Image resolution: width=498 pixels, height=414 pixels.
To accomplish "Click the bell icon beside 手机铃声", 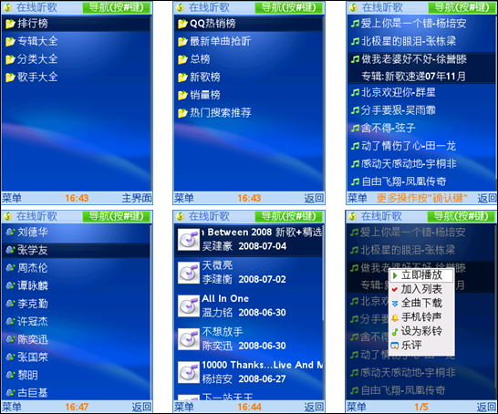I will point(395,317).
